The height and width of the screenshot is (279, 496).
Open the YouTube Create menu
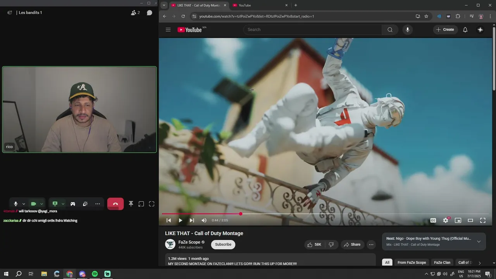[x=445, y=29]
